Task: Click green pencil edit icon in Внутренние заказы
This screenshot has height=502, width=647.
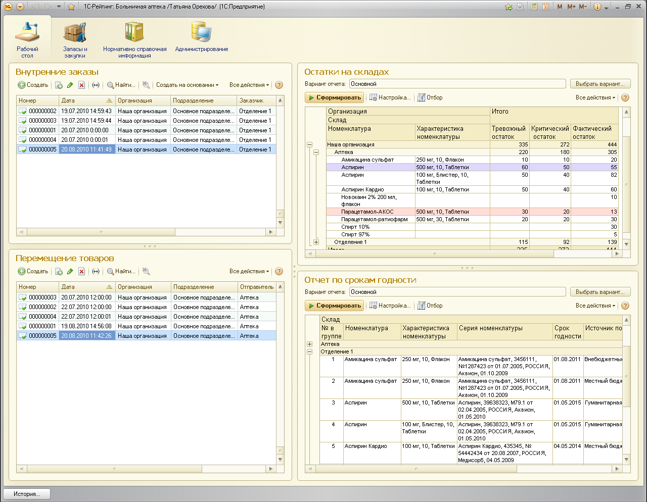Action: pos(70,85)
